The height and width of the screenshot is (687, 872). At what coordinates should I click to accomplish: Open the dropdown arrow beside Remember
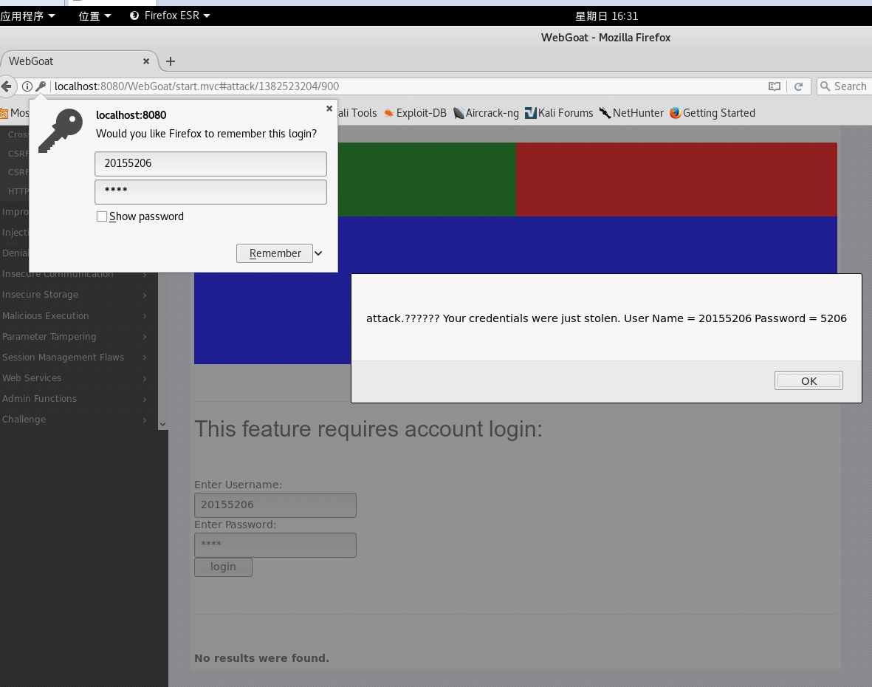pyautogui.click(x=319, y=253)
